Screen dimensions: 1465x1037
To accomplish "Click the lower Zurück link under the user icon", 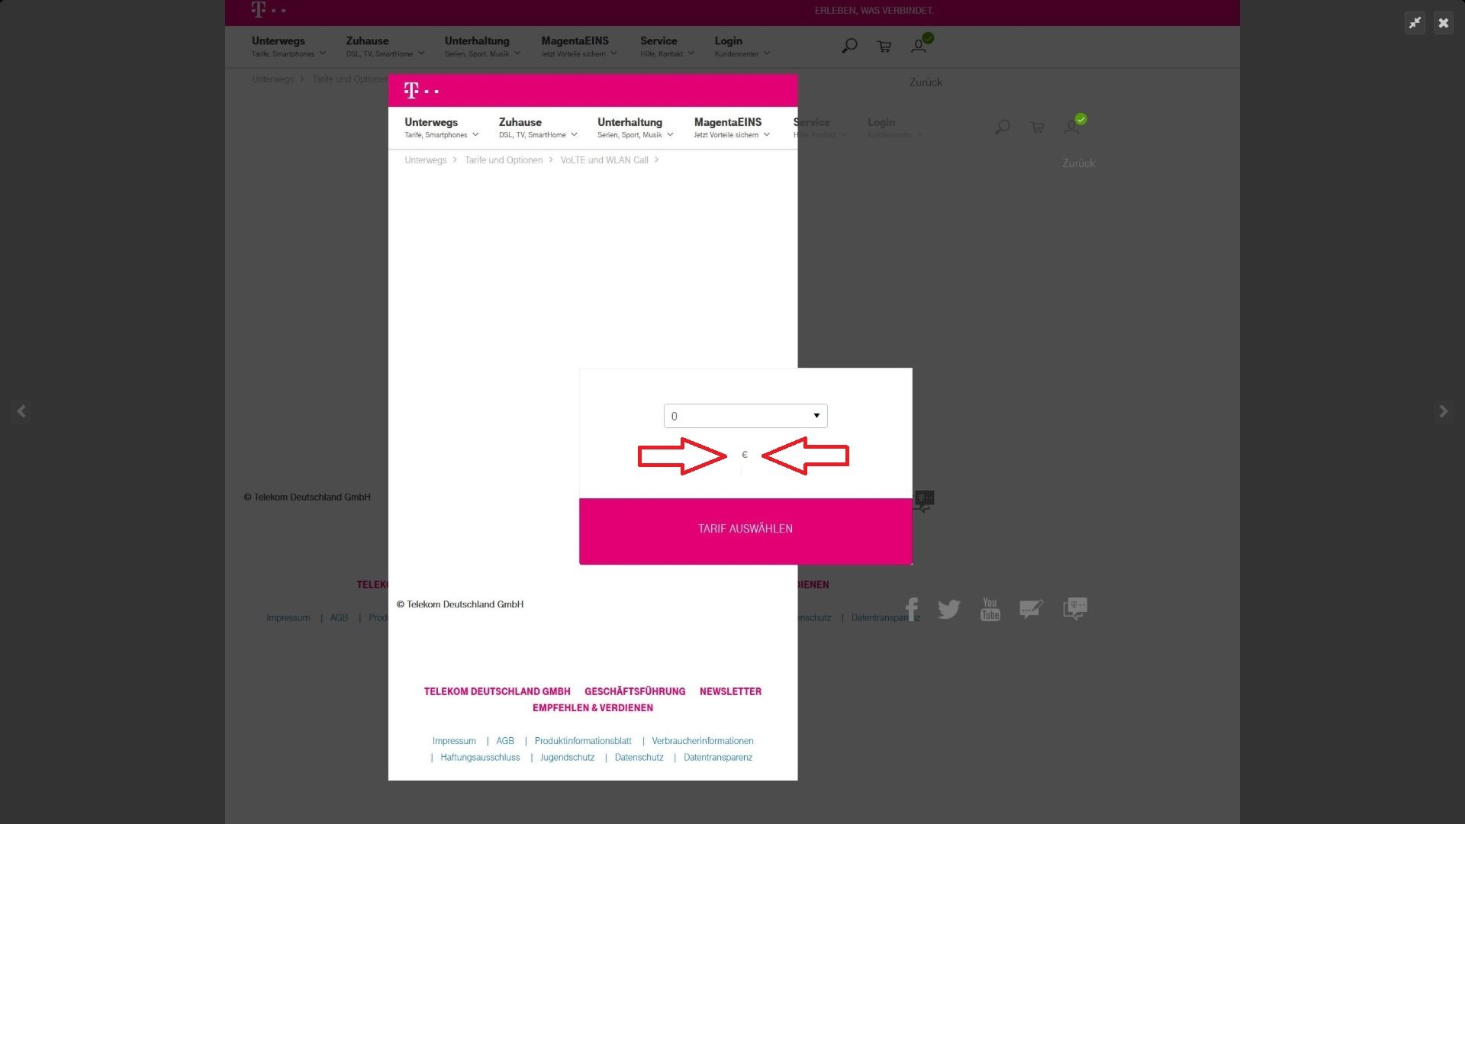I will pyautogui.click(x=1078, y=163).
